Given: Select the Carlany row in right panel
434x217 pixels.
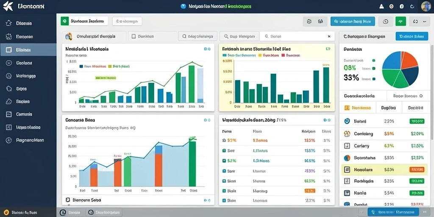Looking at the screenshot, I should click(385, 146).
